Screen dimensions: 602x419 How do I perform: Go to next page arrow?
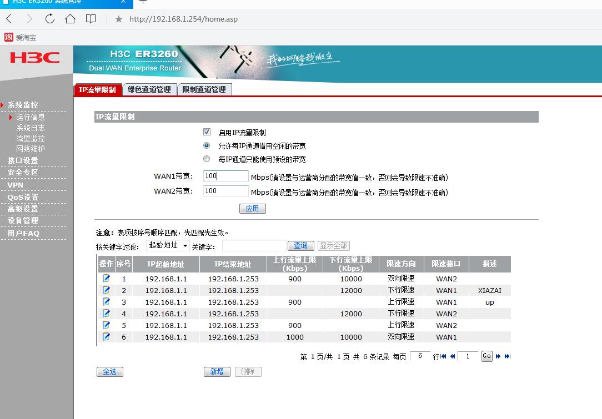(x=498, y=356)
